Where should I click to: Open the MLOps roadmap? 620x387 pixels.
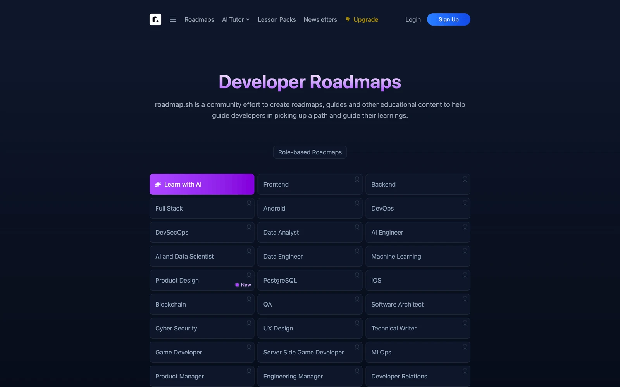[418, 352]
